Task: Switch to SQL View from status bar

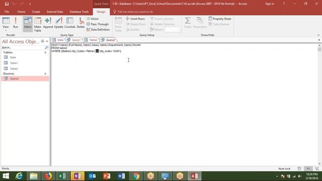Action: [x=308, y=168]
